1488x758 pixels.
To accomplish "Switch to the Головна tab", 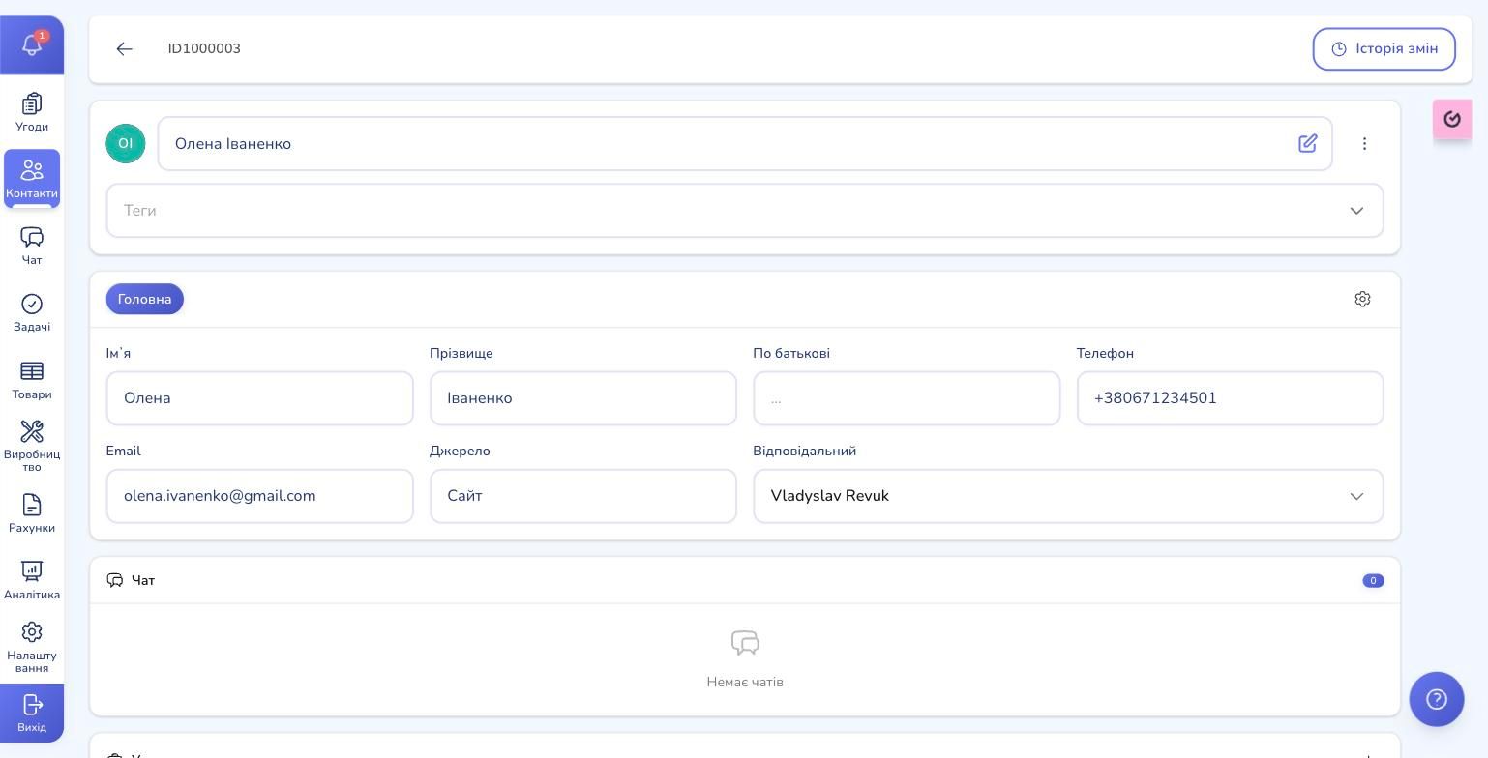I will 145,299.
